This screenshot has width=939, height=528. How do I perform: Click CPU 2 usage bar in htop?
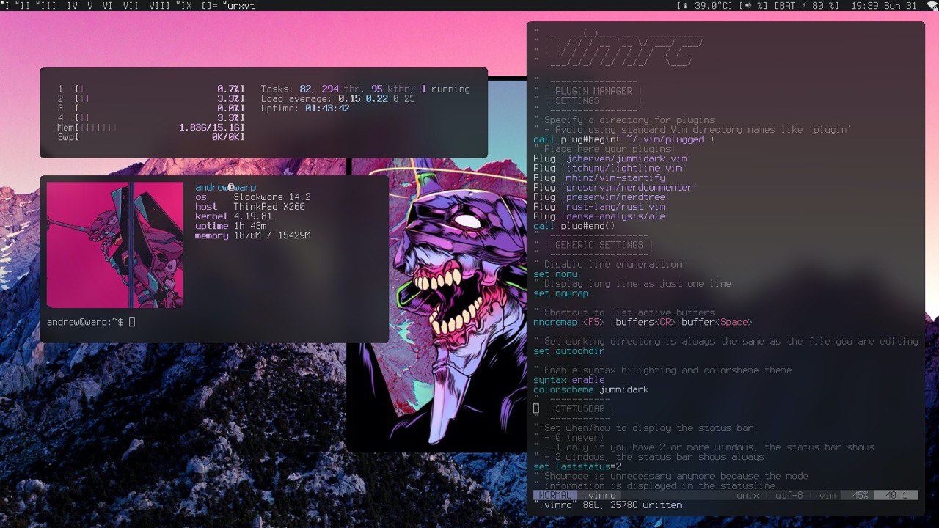coord(151,98)
